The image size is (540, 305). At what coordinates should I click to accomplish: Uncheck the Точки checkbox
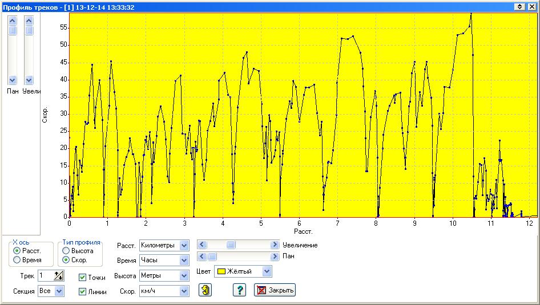83,278
